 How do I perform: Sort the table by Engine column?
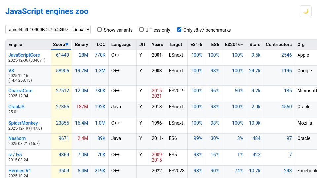point(28,44)
